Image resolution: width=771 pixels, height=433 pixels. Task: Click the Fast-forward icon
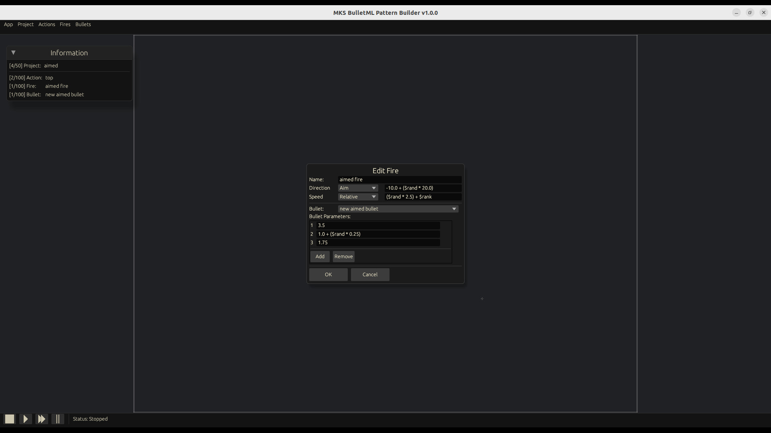[x=41, y=419]
